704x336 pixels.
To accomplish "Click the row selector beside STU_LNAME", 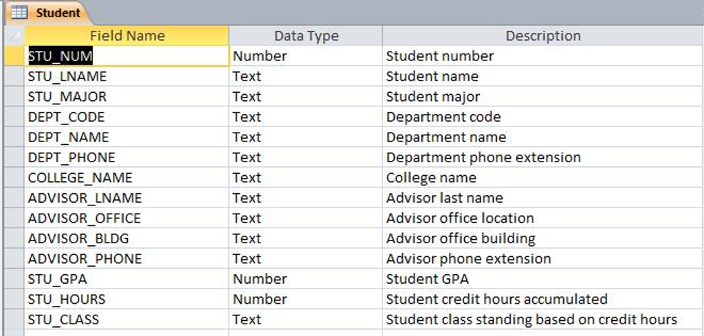I will tap(14, 76).
